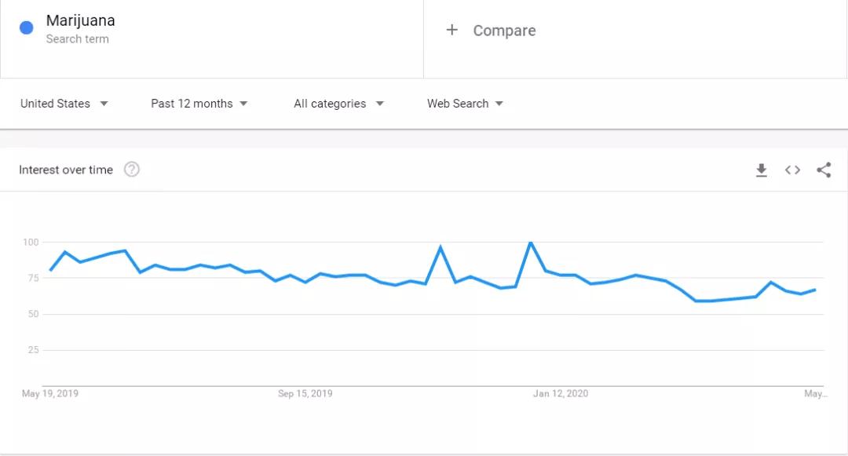Screen dimensions: 848x456
Task: Click the embed code icon
Action: (x=792, y=170)
